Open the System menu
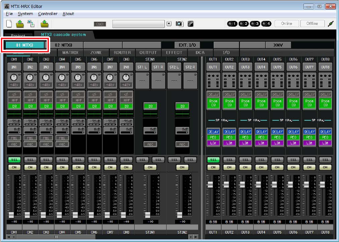Screen dimensions: 339x242 25,14
